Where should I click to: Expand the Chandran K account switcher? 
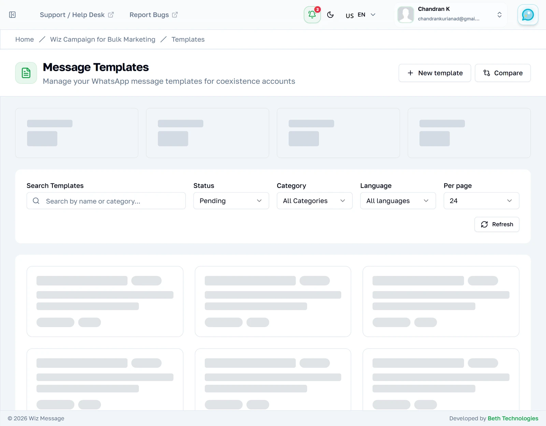click(450, 15)
